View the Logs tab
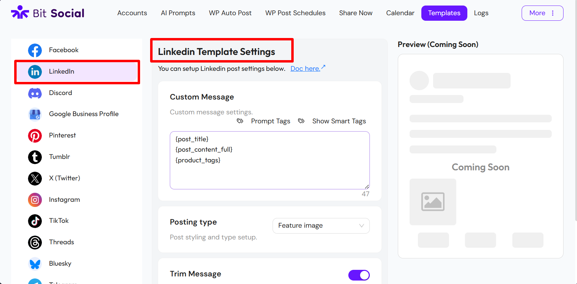The image size is (577, 284). (x=481, y=13)
